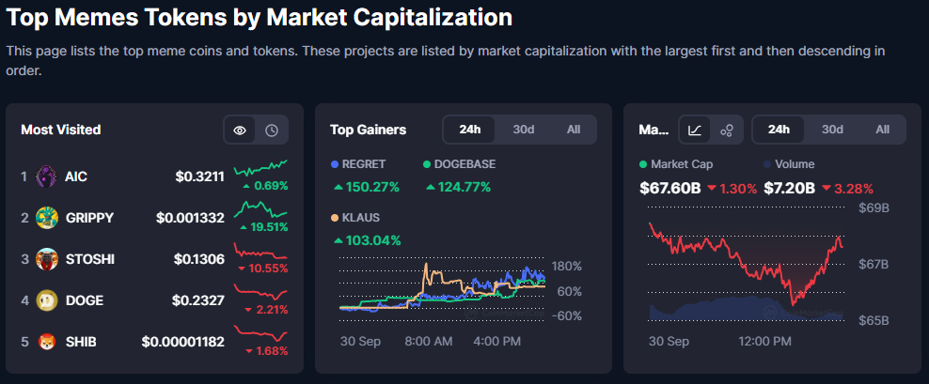Screen dimensions: 929x384
Task: Select All tab in Top Gainers
Action: click(574, 130)
